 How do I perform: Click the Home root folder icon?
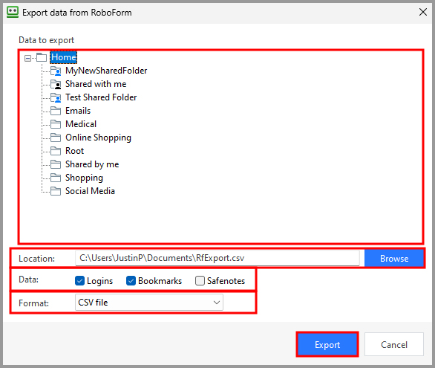(x=42, y=57)
